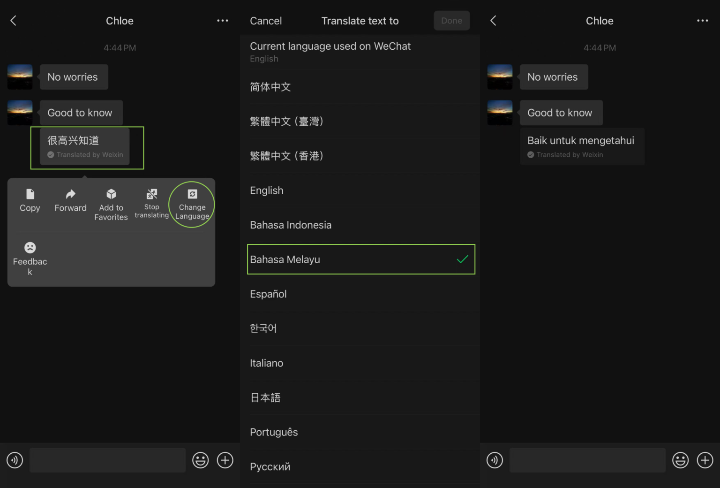This screenshot has height=488, width=720.
Task: Tap the voice input icon
Action: (15, 460)
